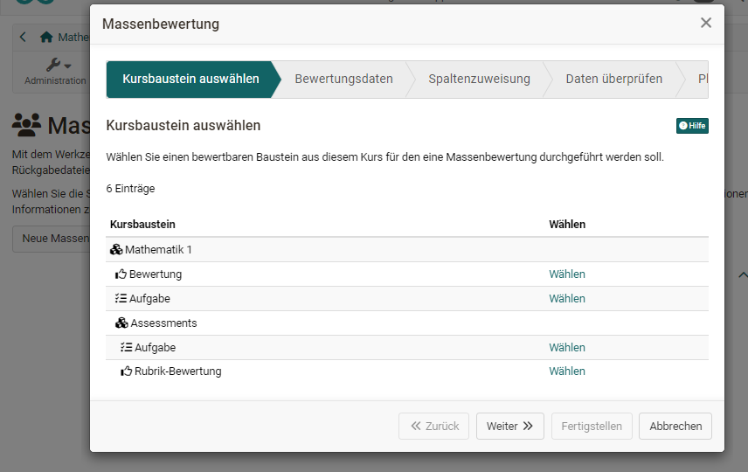Click the group icon beside the background page heading
Viewport: 748px width, 472px height.
click(27, 125)
